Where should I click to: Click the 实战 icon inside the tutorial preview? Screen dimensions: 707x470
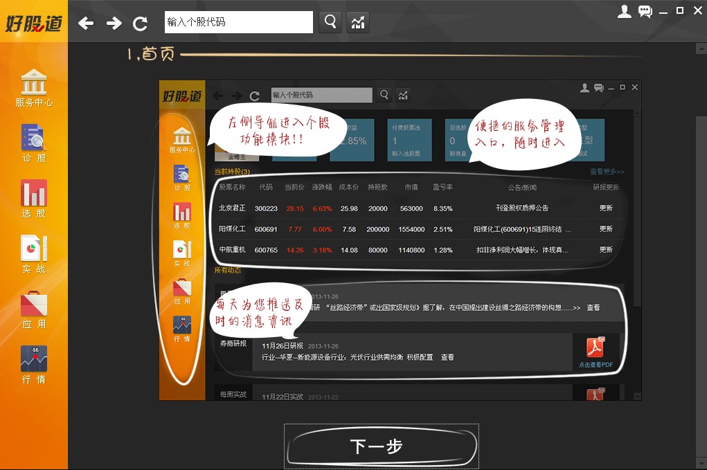pos(182,254)
